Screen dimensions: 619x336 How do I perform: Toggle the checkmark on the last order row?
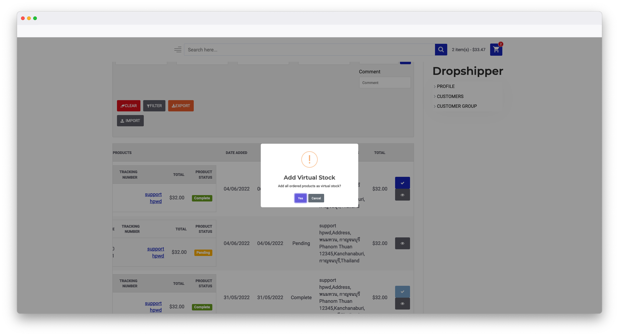click(x=402, y=291)
